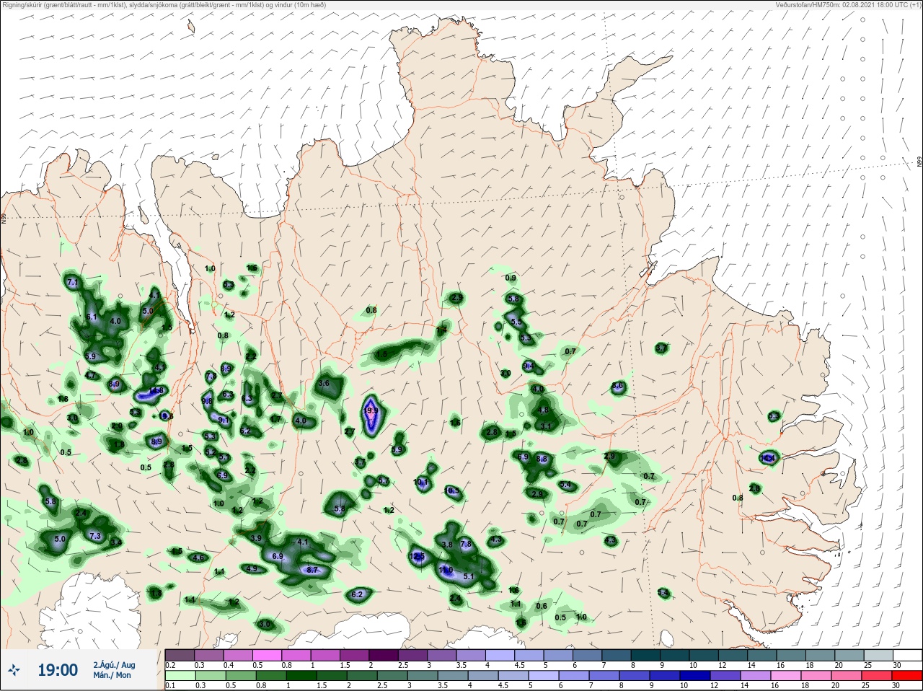The height and width of the screenshot is (691, 923).
Task: Click the 'Rigning/skúrir' map title caption
Action: [164, 5]
